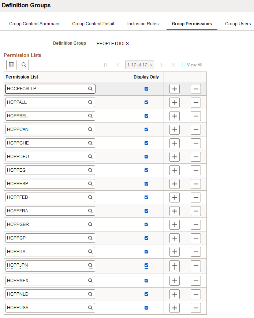
Task: Open the lookup for HCPPGBR
Action: coord(90,224)
